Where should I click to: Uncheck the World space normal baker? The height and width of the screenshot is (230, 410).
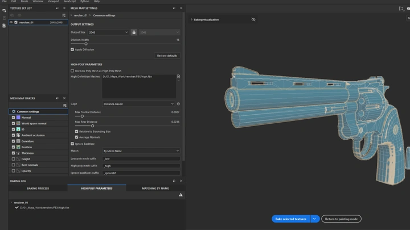[x=13, y=123]
